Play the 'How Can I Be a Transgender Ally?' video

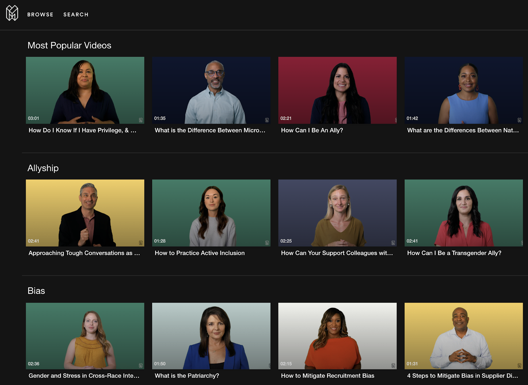point(463,213)
